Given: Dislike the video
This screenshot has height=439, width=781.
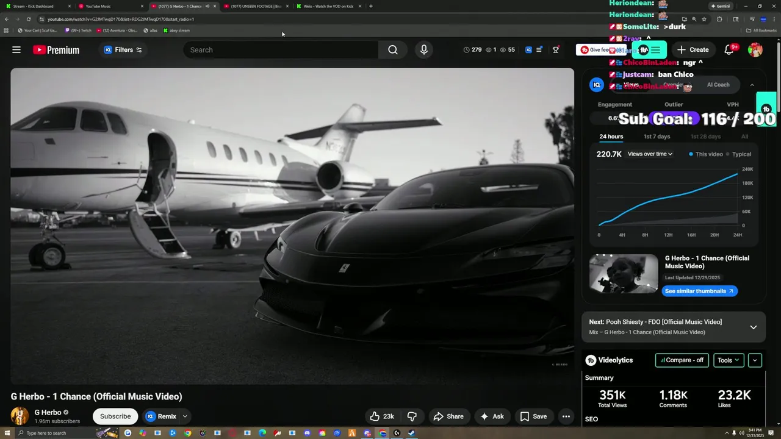Looking at the screenshot, I should [x=412, y=416].
